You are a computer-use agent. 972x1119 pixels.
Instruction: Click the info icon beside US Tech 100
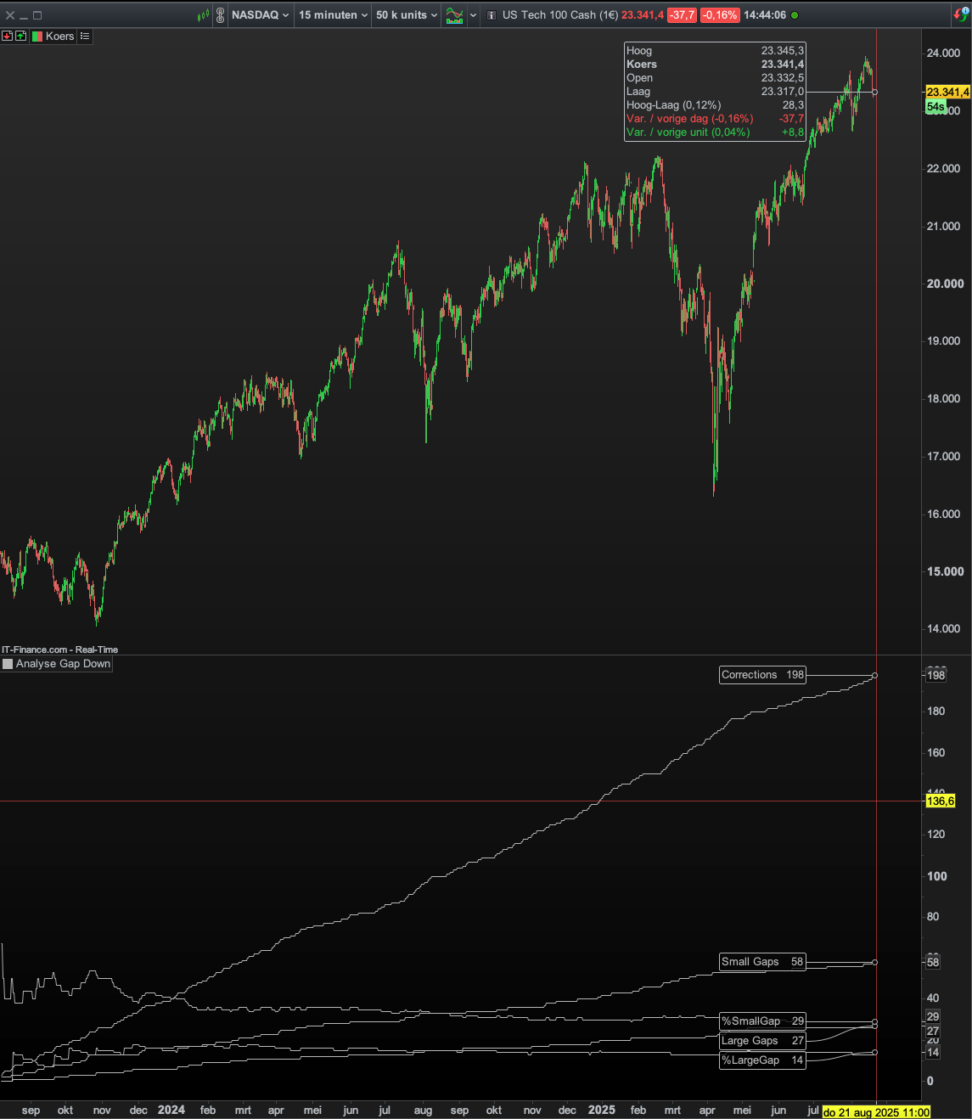click(x=492, y=15)
